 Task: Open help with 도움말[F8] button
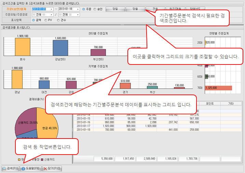click(x=31, y=169)
